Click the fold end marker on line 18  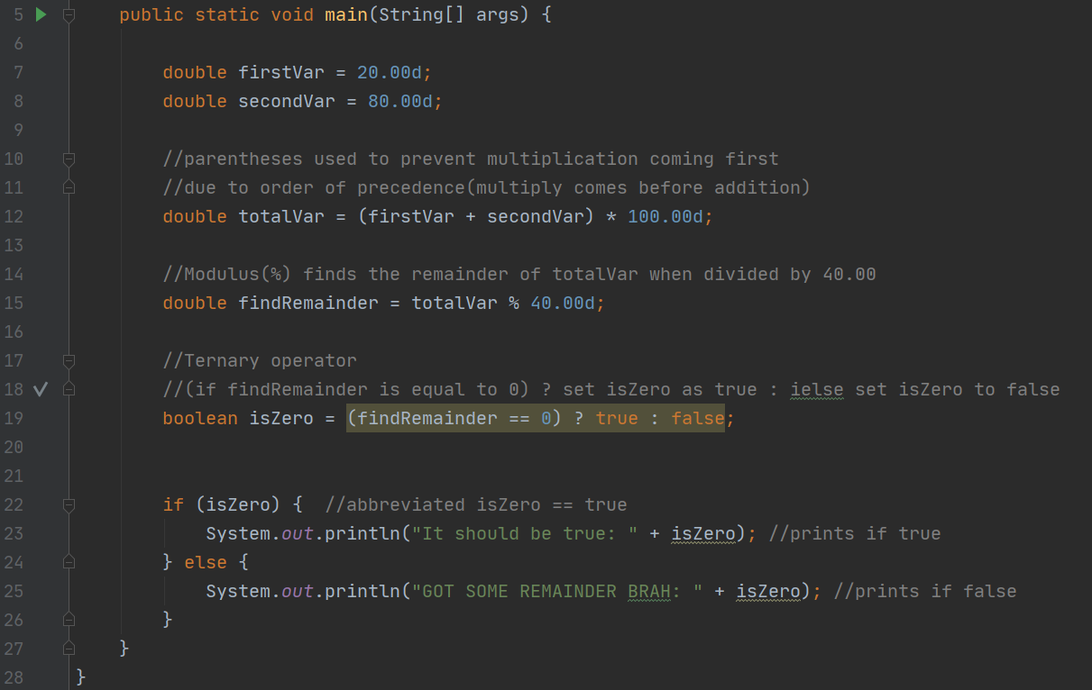pyautogui.click(x=69, y=389)
